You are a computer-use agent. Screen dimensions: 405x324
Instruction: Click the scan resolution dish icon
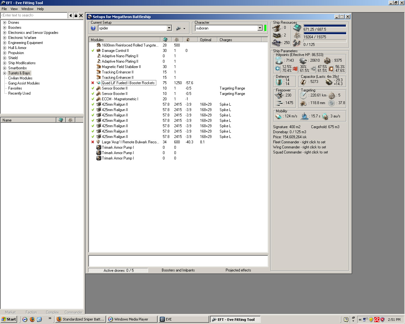click(304, 103)
